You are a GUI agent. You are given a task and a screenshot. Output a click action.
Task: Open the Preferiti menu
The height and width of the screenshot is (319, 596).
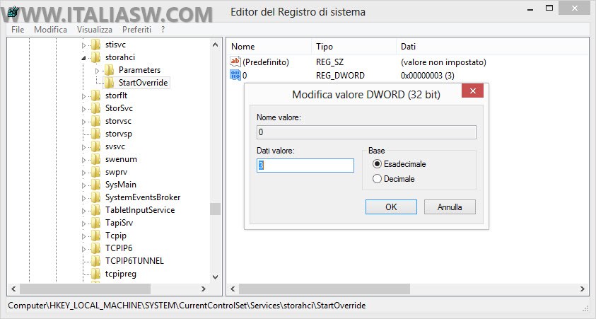136,30
